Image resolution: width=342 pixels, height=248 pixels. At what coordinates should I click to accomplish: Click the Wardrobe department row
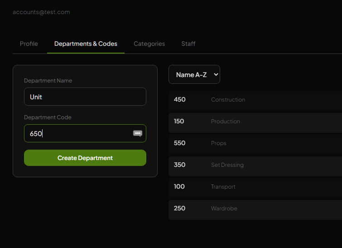point(255,210)
